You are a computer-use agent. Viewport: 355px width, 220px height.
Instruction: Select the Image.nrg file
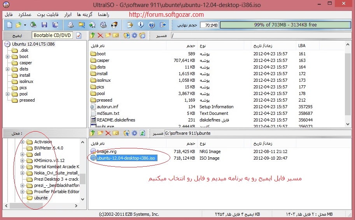107,151
